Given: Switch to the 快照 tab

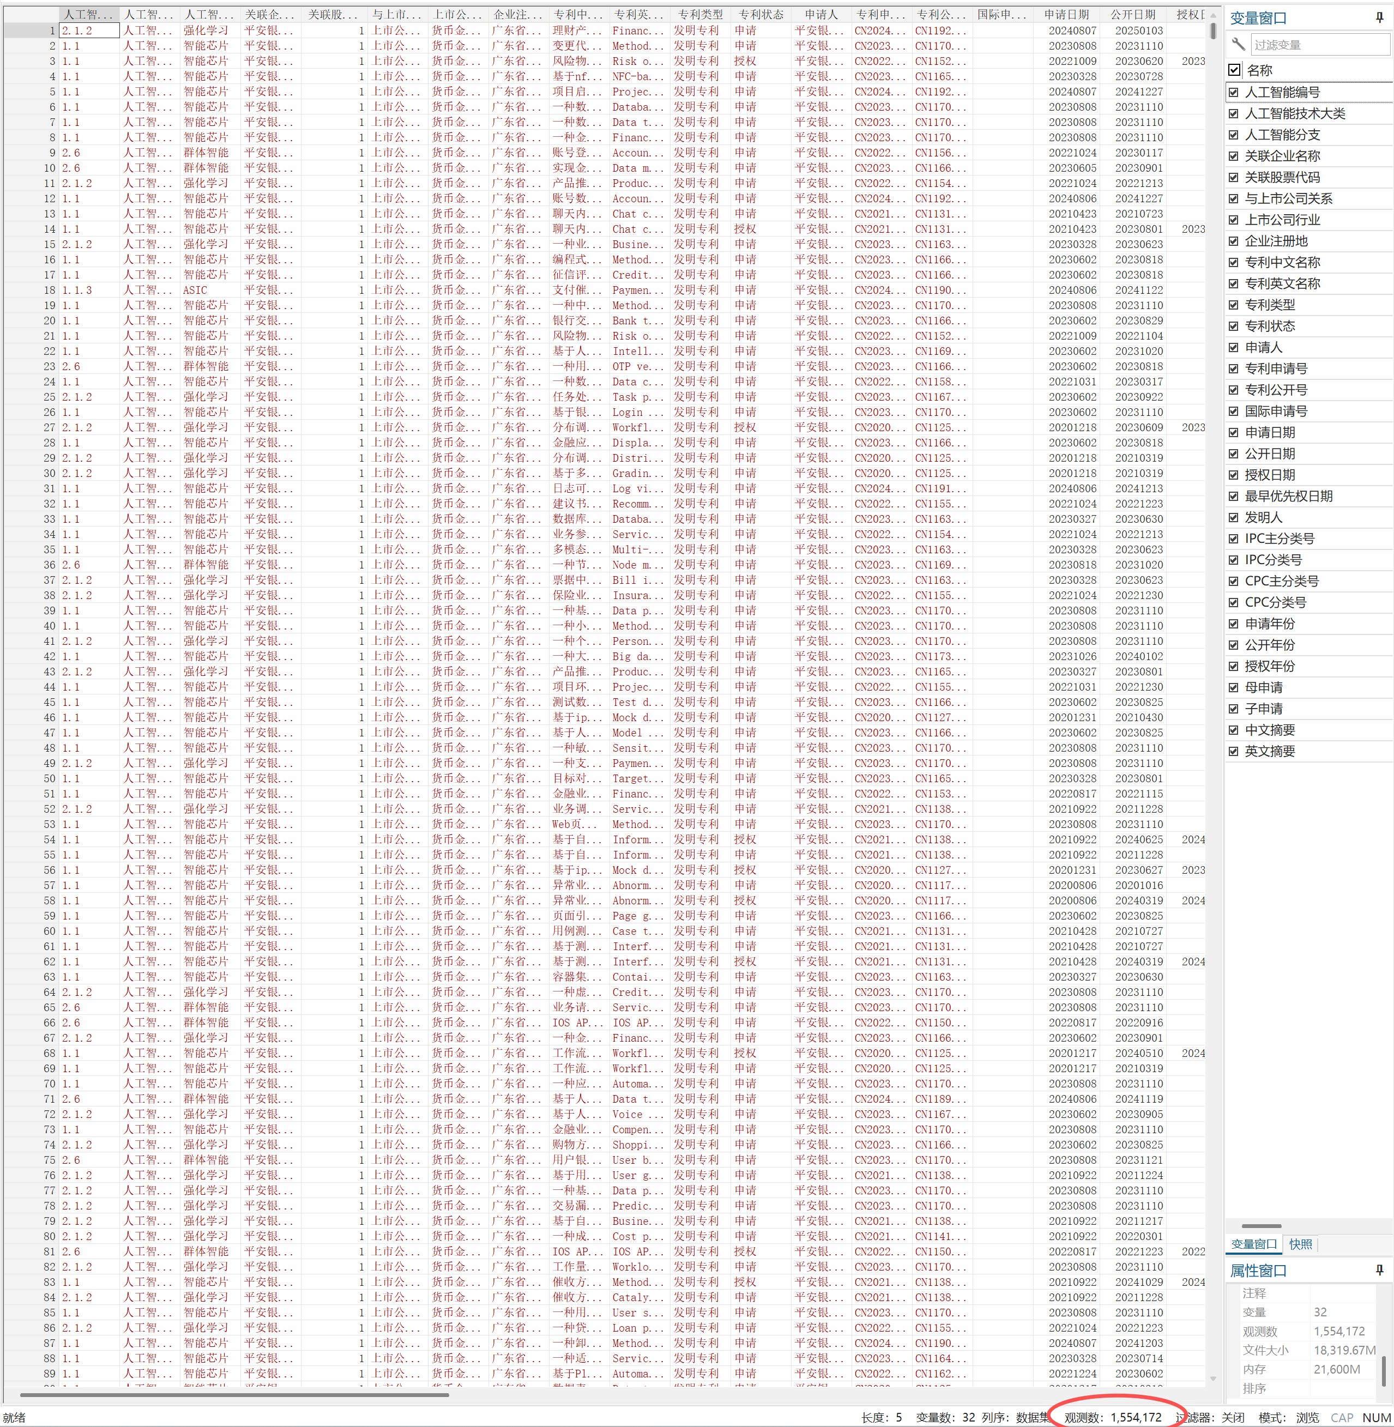Looking at the screenshot, I should (x=1300, y=1244).
